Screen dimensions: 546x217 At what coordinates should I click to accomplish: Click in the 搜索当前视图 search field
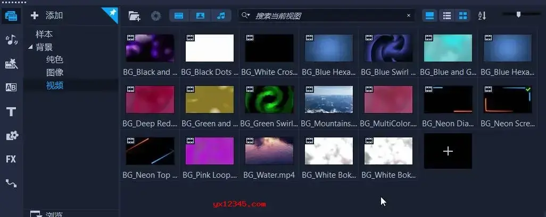point(327,15)
